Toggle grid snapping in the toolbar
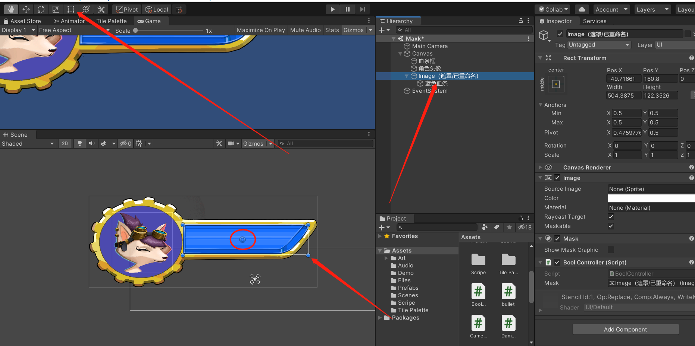The width and height of the screenshot is (695, 346). [179, 9]
